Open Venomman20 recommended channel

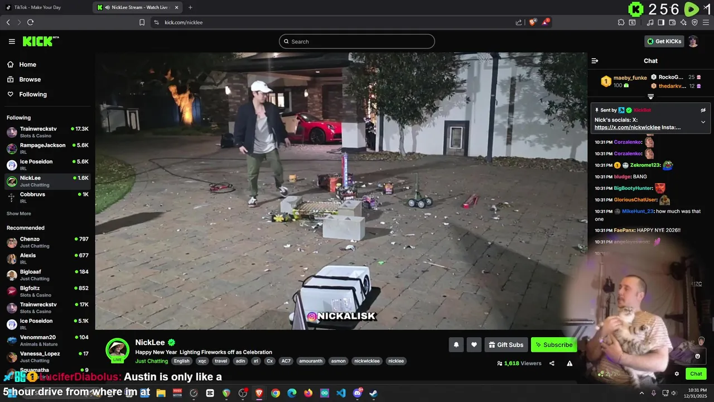47,340
